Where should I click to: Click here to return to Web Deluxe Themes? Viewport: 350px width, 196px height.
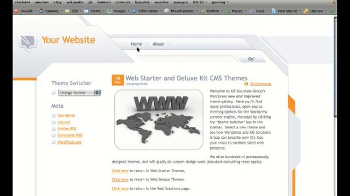(x=120, y=180)
